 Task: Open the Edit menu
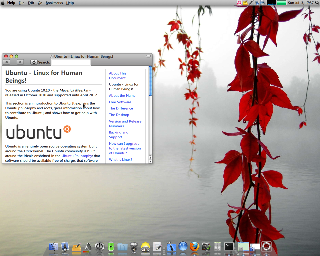pyautogui.click(x=31, y=3)
